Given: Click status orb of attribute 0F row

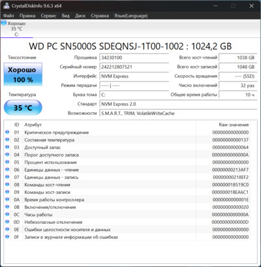Looking at the screenshot, I should [7, 237].
